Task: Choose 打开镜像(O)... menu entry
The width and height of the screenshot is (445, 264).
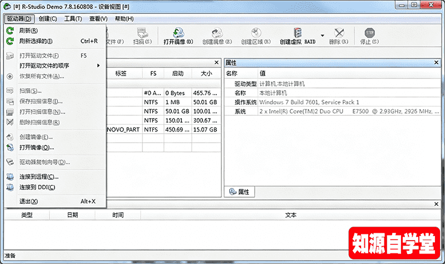Action: (55, 148)
